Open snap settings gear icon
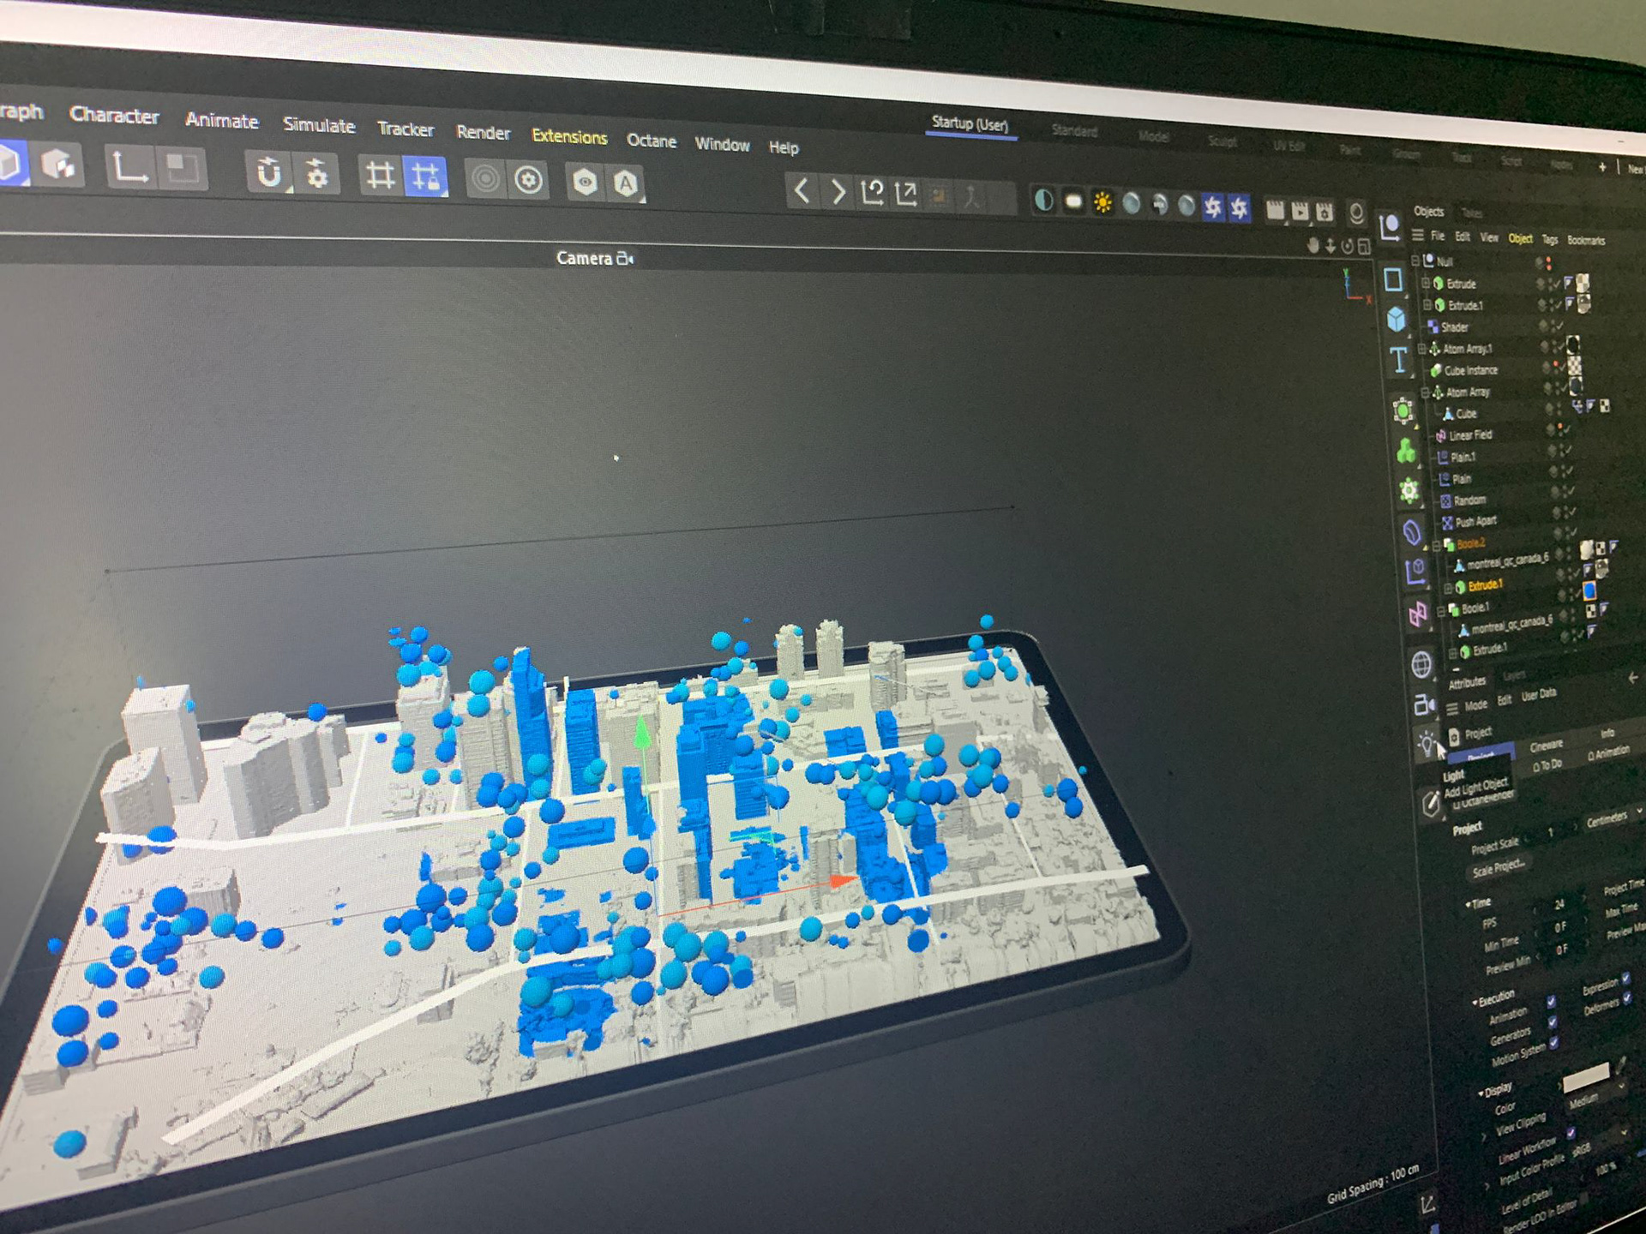The height and width of the screenshot is (1234, 1646). click(x=317, y=175)
